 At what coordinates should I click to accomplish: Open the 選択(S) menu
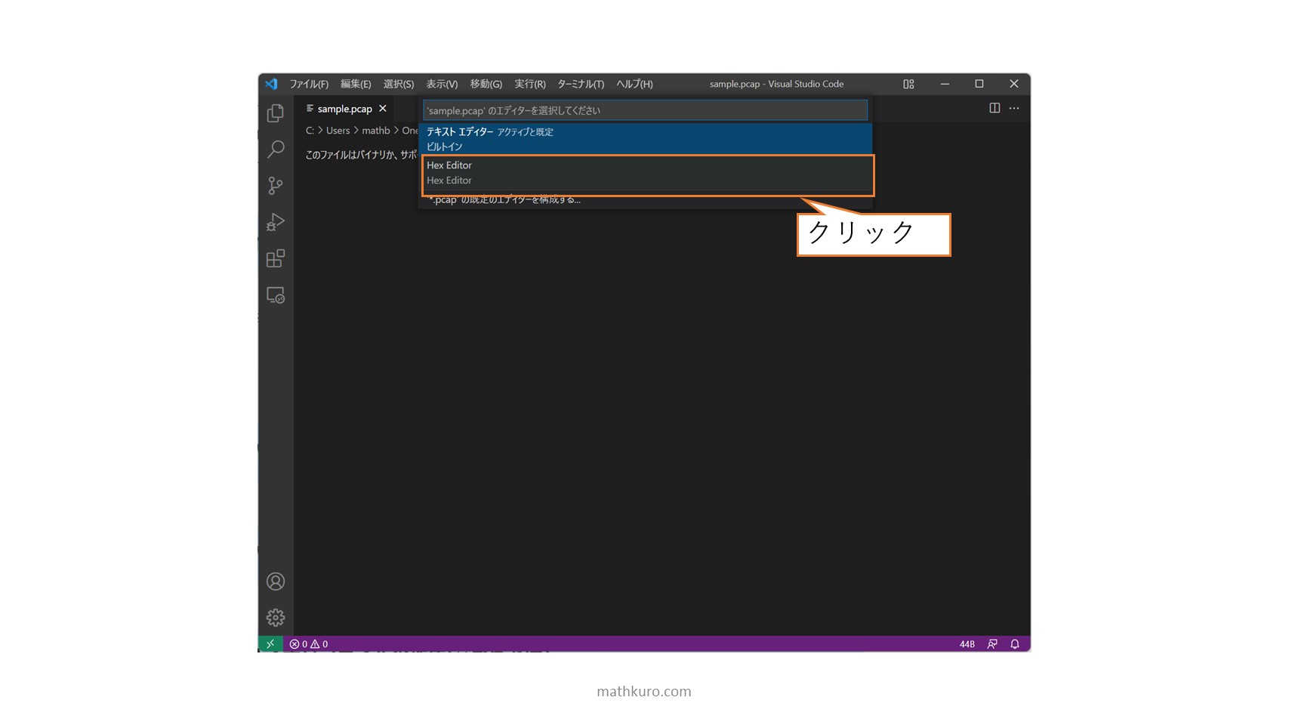coord(399,84)
